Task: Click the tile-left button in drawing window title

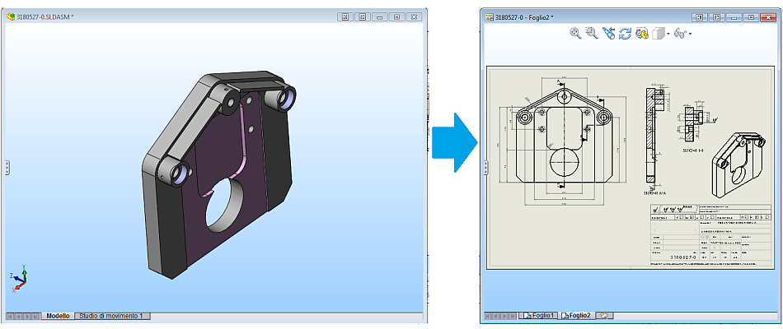Action: [700, 17]
